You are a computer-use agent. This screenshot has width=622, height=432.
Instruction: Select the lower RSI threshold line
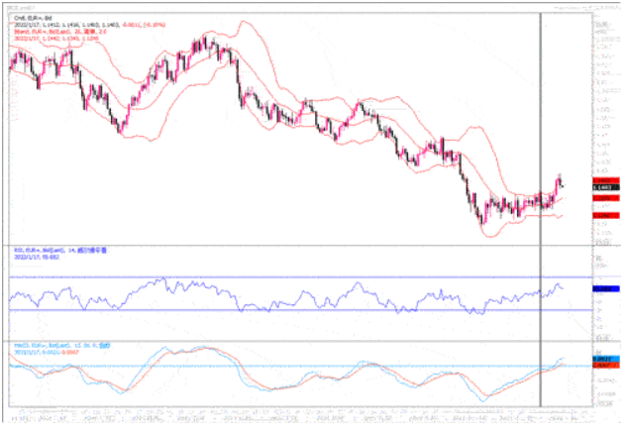point(297,310)
